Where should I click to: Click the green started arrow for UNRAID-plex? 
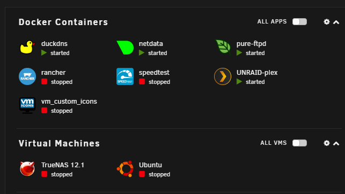239,82
